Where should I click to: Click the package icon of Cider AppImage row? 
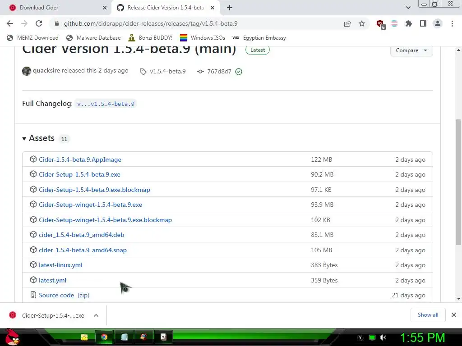click(33, 159)
